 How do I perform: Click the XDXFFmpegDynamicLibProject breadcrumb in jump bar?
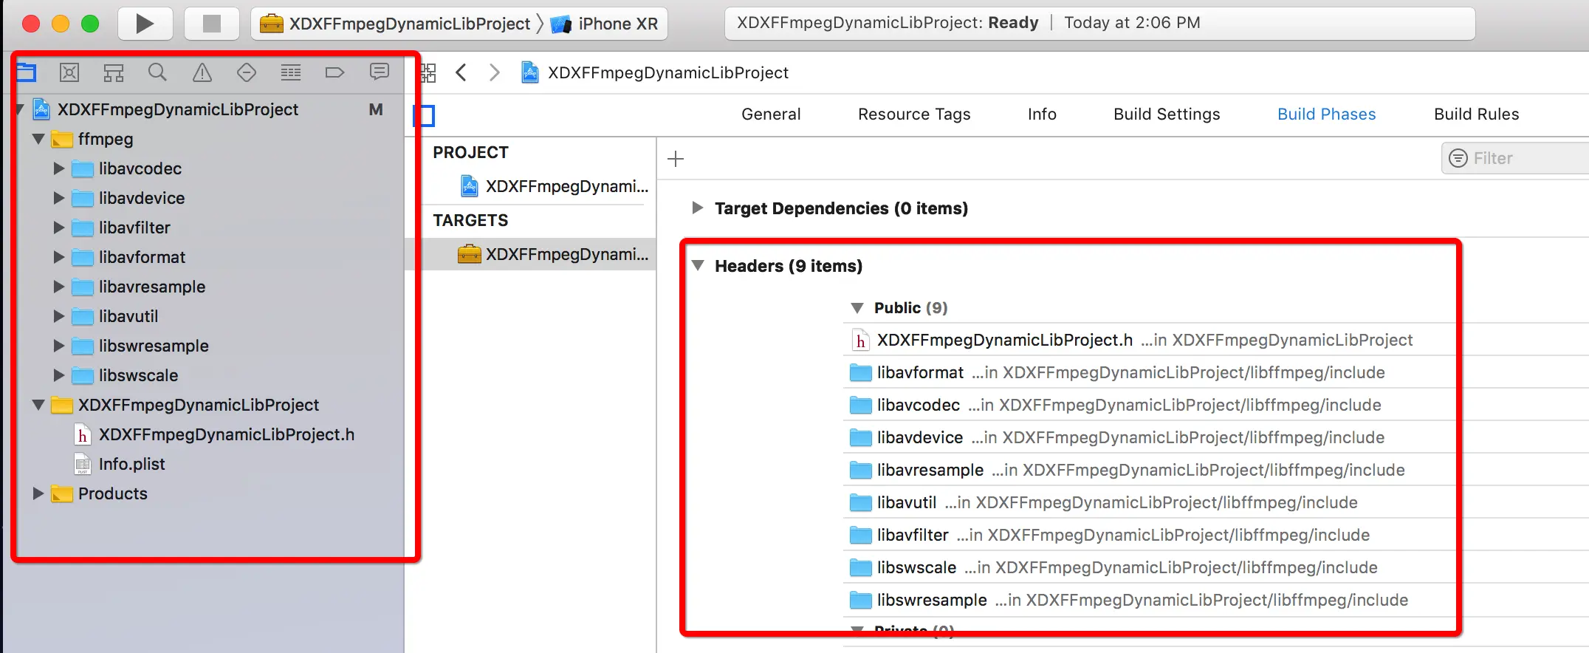[655, 72]
